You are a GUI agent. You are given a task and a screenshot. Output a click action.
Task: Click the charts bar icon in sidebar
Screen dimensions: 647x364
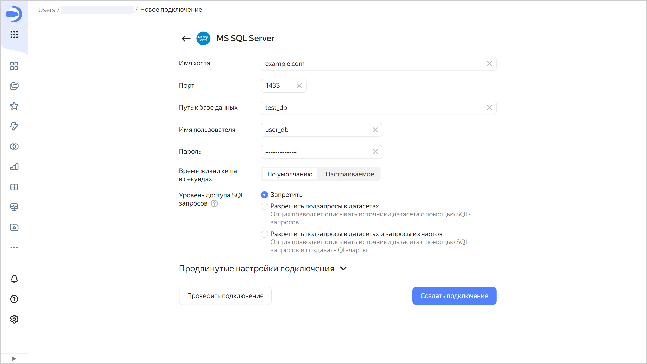click(14, 167)
